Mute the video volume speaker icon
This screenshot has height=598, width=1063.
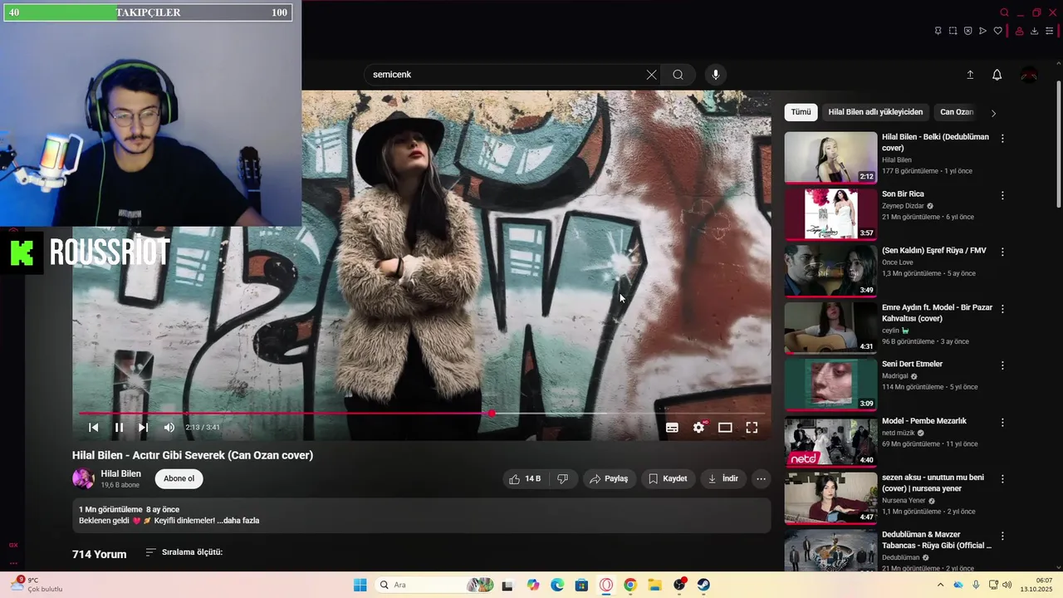(169, 428)
